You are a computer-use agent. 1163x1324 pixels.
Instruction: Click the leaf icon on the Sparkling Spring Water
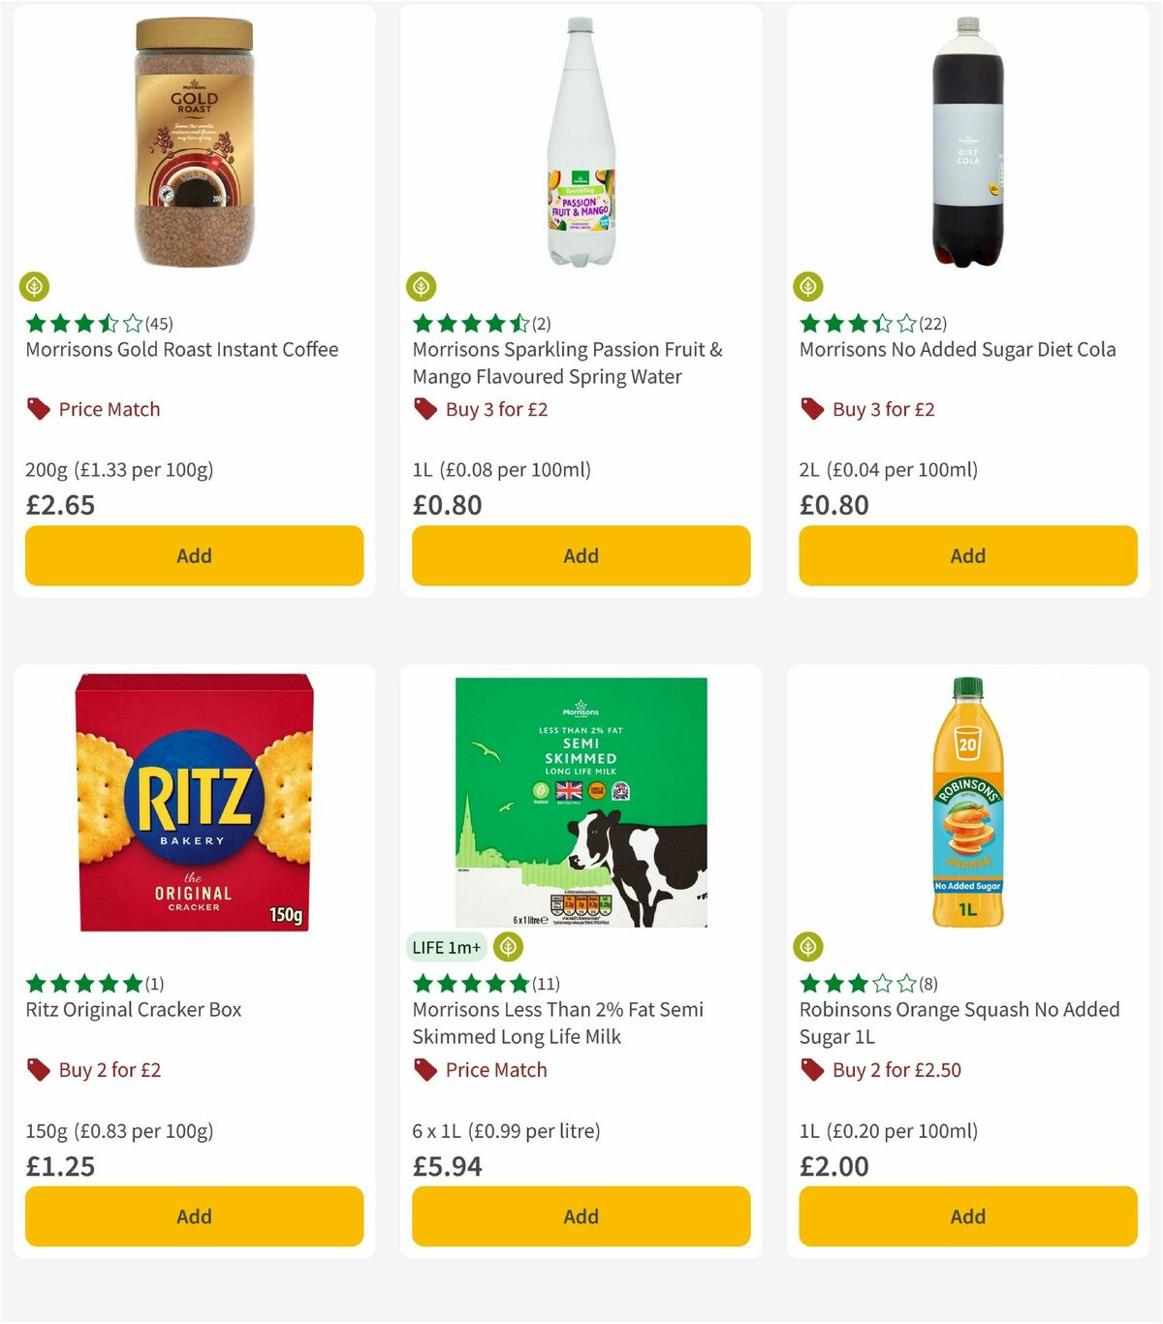[421, 287]
